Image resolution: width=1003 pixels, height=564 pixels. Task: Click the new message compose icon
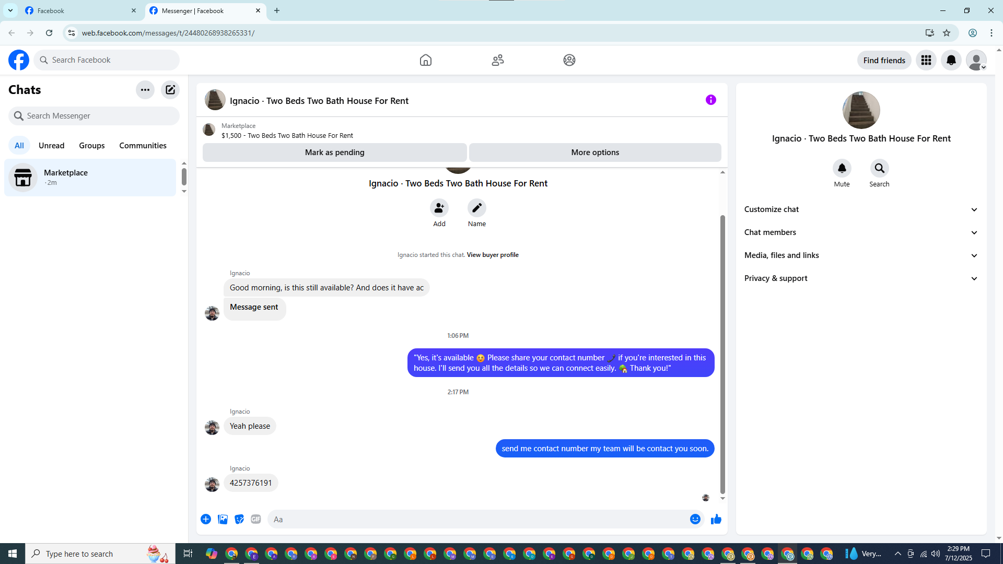pyautogui.click(x=170, y=90)
